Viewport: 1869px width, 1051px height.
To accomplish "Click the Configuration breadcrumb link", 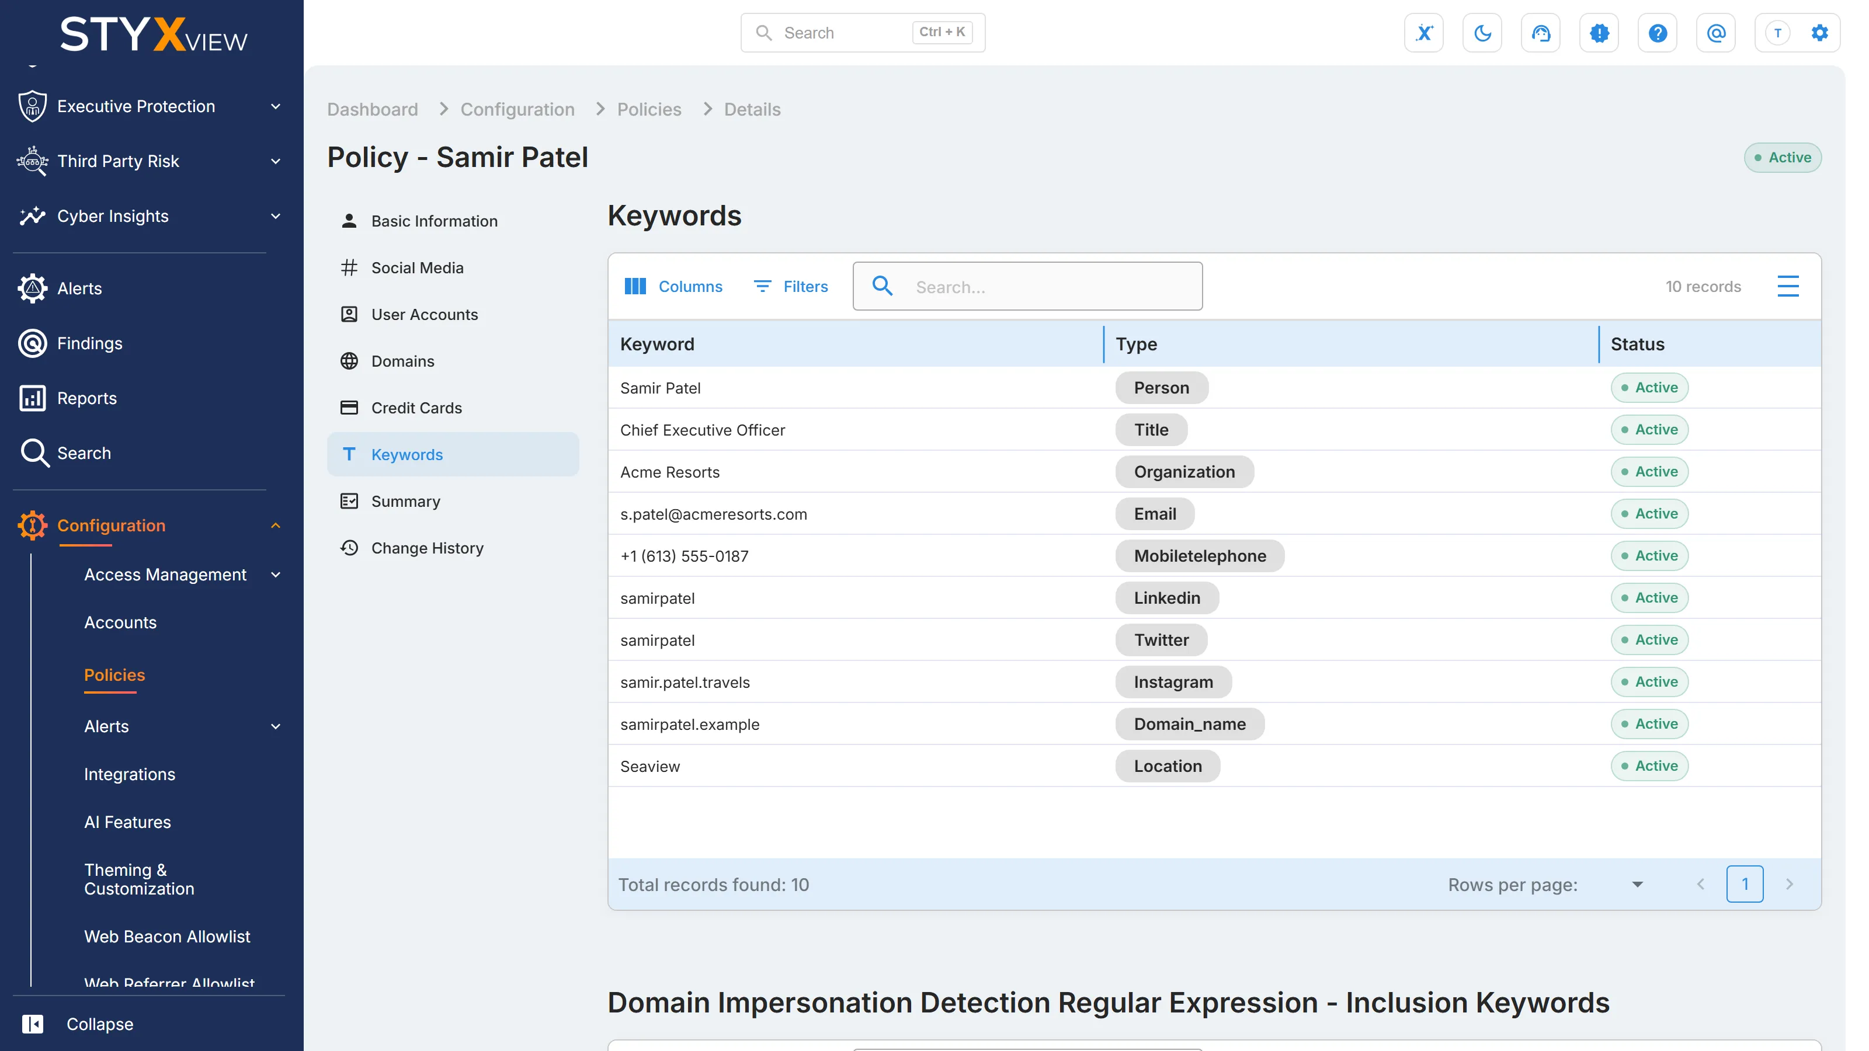I will (517, 109).
